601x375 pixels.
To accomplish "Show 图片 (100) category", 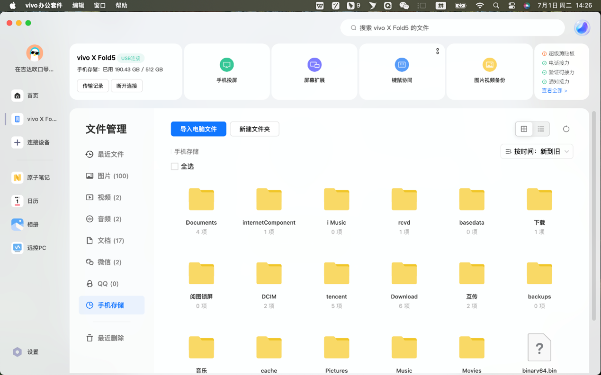I will pos(111,176).
